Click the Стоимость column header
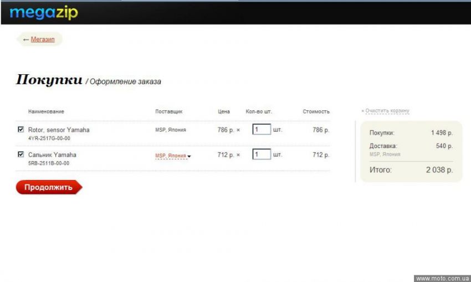The image size is (471, 282). 316,111
